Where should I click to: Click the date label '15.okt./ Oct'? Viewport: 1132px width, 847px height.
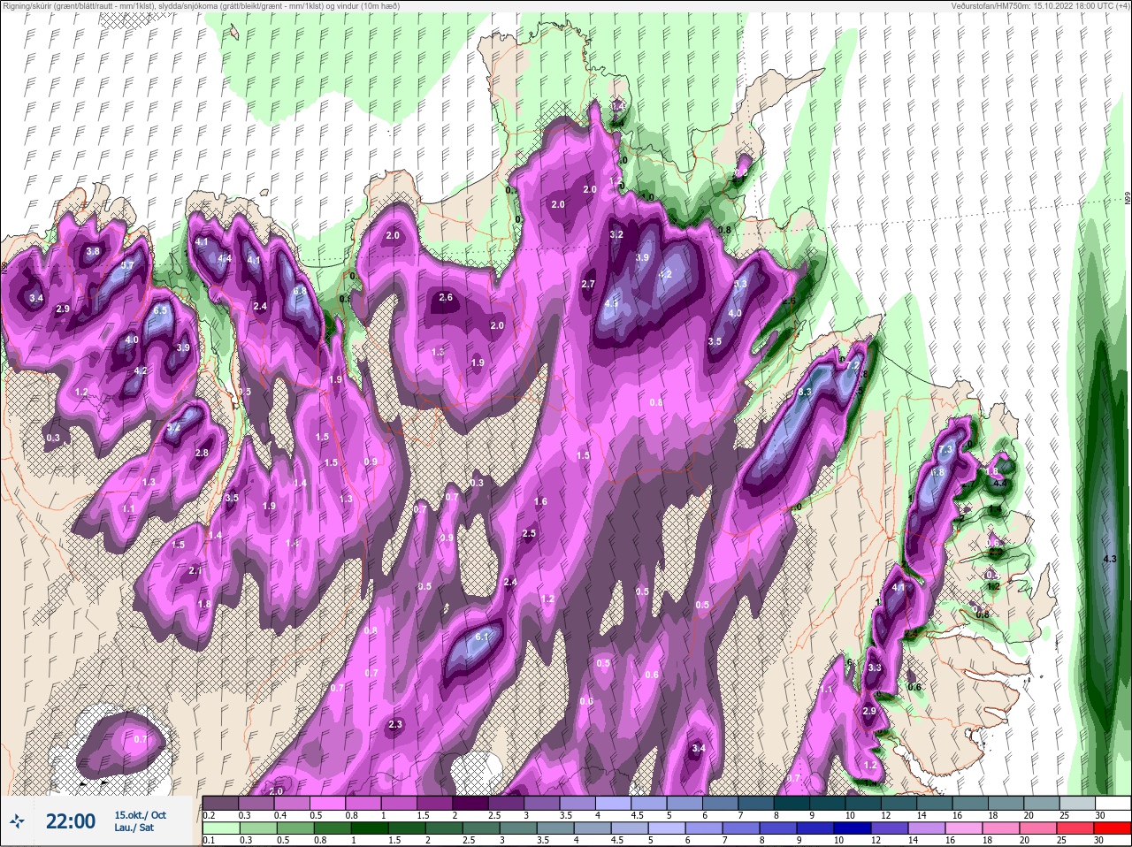[140, 814]
